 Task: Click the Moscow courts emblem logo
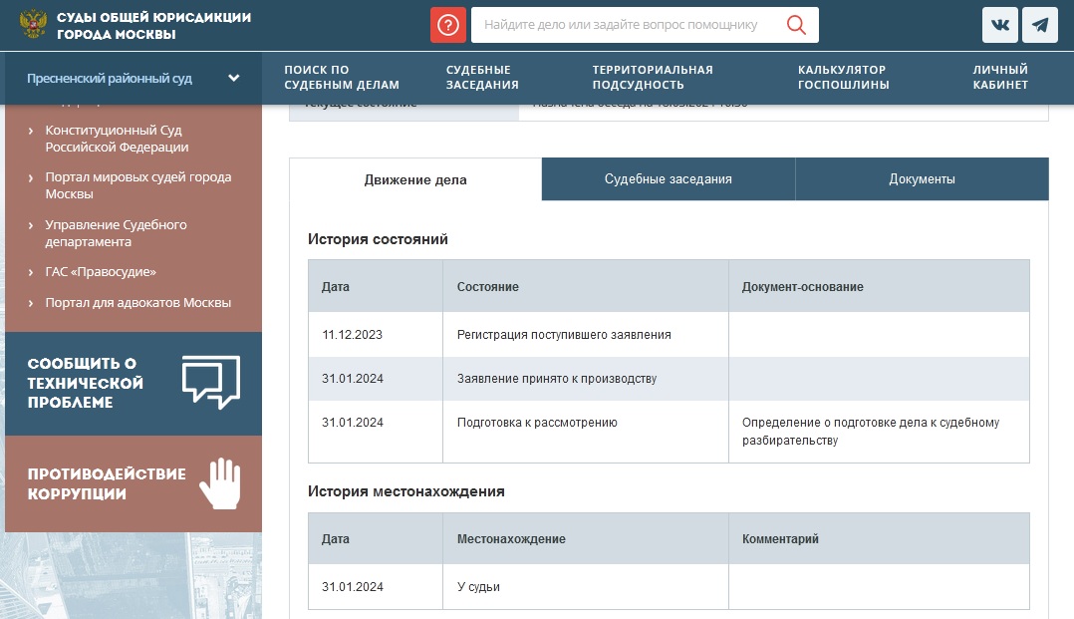tap(33, 25)
